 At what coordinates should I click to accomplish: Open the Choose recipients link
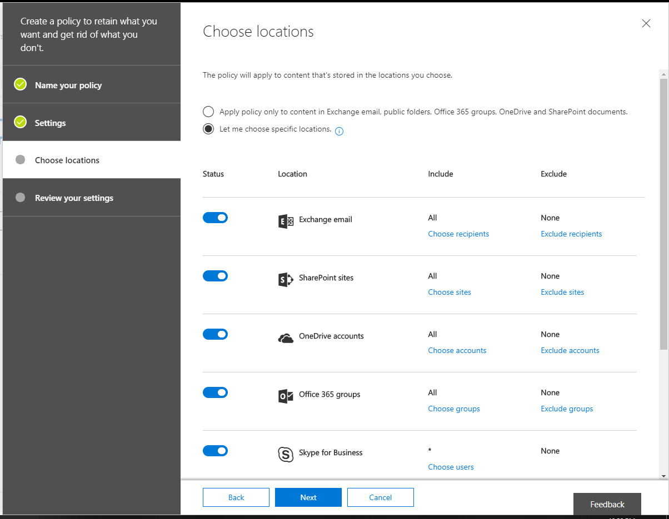click(458, 234)
